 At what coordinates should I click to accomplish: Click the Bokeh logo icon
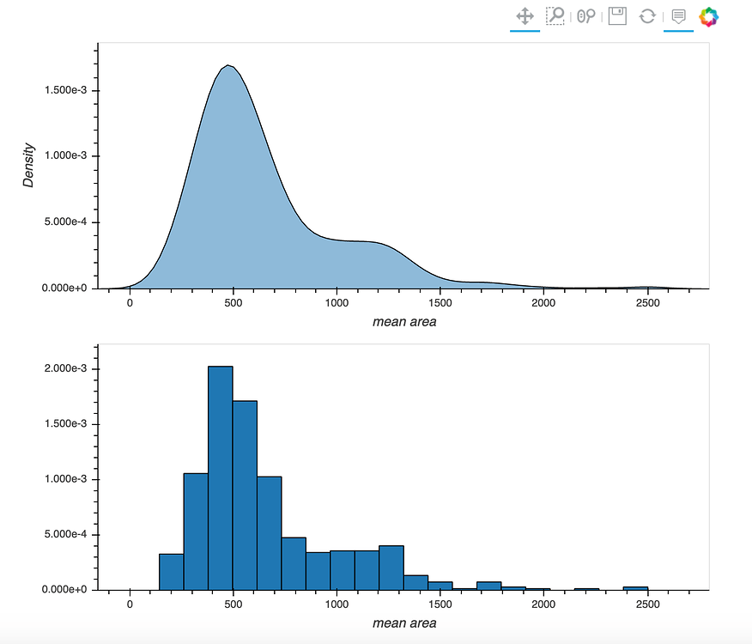708,15
